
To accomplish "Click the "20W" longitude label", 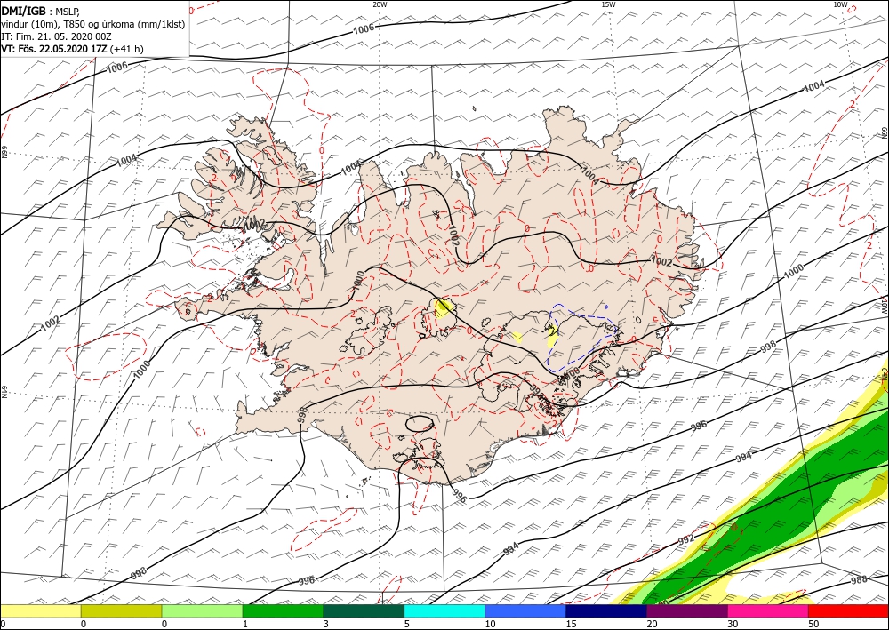I will pyautogui.click(x=380, y=4).
